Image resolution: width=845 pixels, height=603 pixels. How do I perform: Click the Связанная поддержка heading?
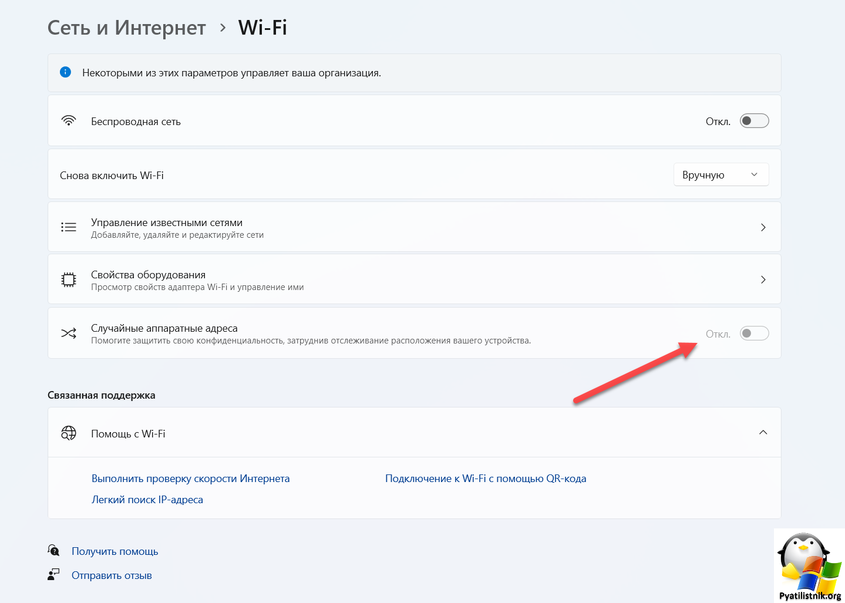pyautogui.click(x=102, y=395)
